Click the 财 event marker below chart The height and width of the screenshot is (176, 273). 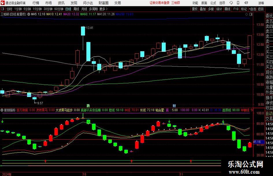(174, 105)
